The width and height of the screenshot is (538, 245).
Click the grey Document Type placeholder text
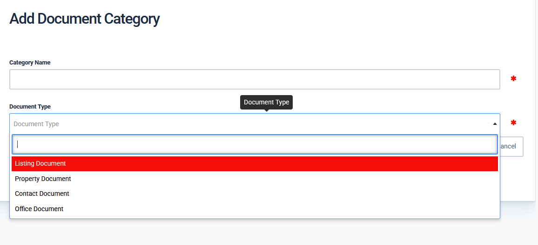tap(36, 124)
